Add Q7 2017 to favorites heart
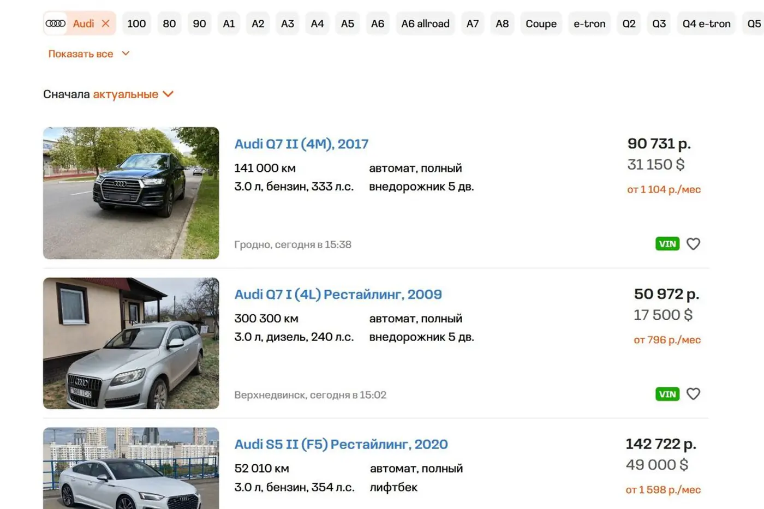The height and width of the screenshot is (509, 764). [693, 244]
